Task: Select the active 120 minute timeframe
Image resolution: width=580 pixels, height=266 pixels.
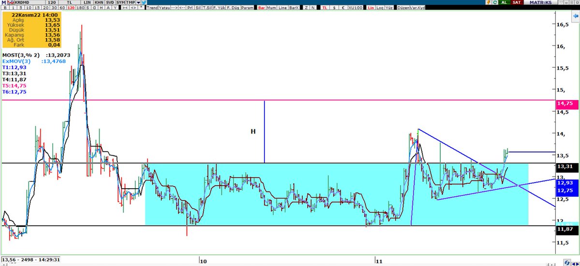Action: tap(72, 8)
